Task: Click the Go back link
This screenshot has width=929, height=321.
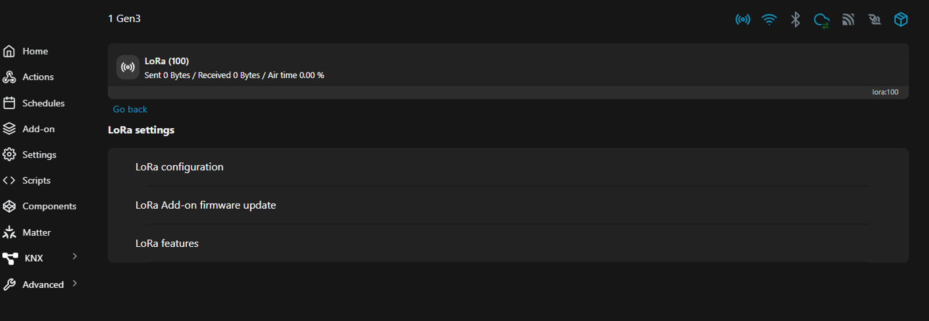Action: [130, 109]
